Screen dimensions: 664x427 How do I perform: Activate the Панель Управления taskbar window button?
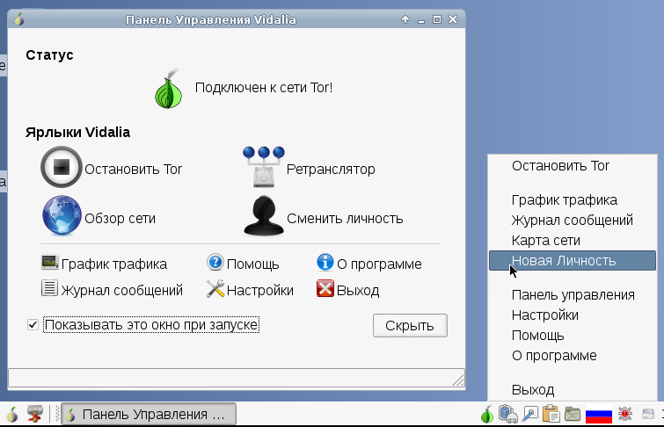(x=149, y=415)
